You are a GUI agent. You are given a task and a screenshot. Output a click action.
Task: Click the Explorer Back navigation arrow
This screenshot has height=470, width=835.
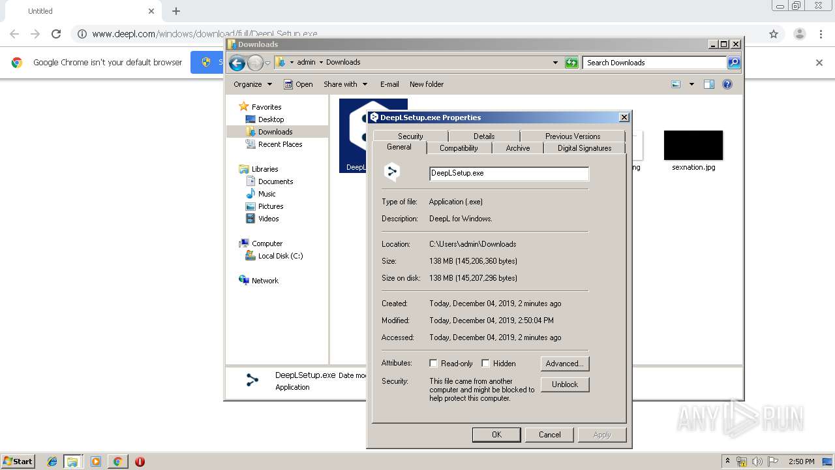coord(237,63)
